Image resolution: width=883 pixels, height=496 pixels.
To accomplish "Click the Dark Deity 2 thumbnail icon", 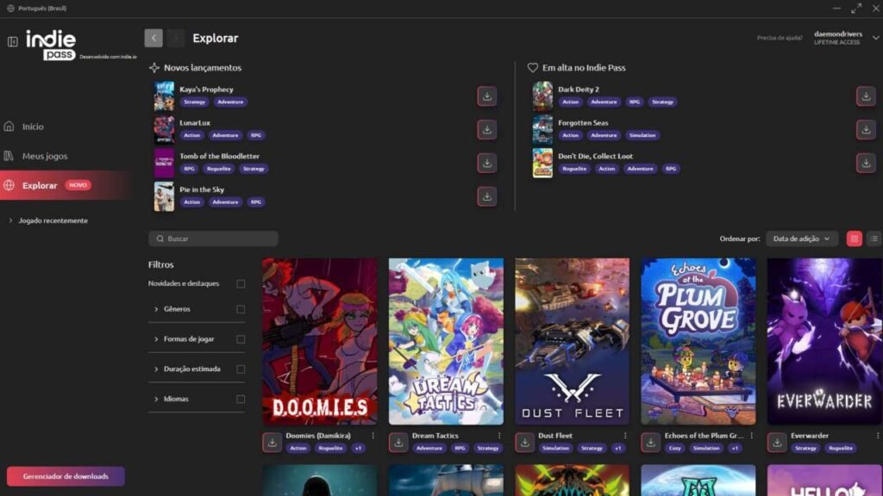I will click(542, 96).
